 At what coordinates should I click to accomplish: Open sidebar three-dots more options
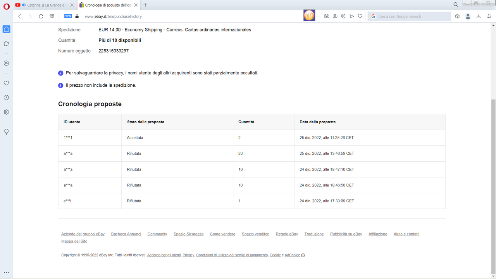6,272
